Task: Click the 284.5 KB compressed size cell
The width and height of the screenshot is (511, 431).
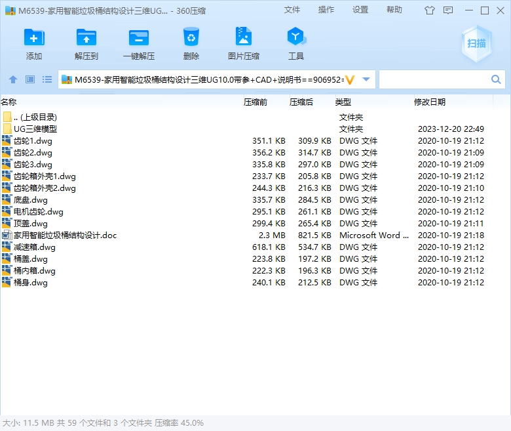Action: click(x=314, y=199)
